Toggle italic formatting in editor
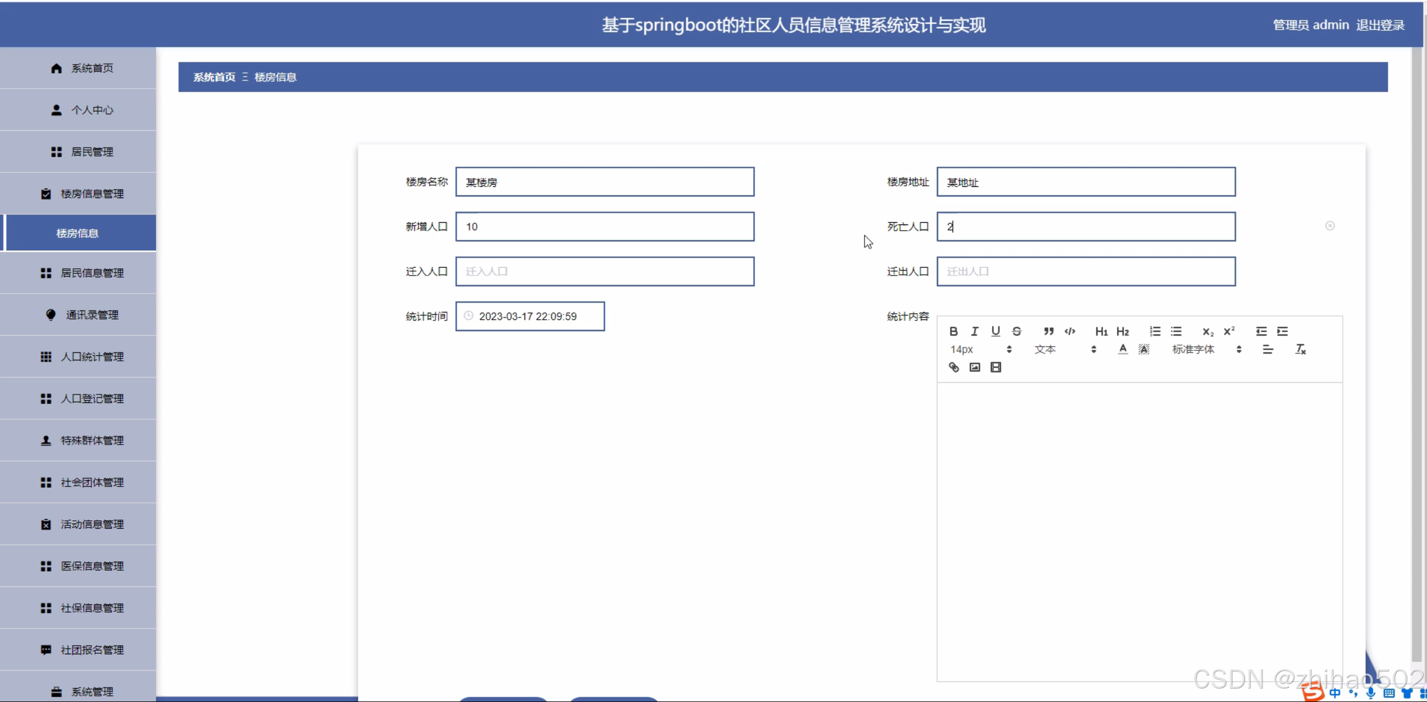 coord(975,331)
